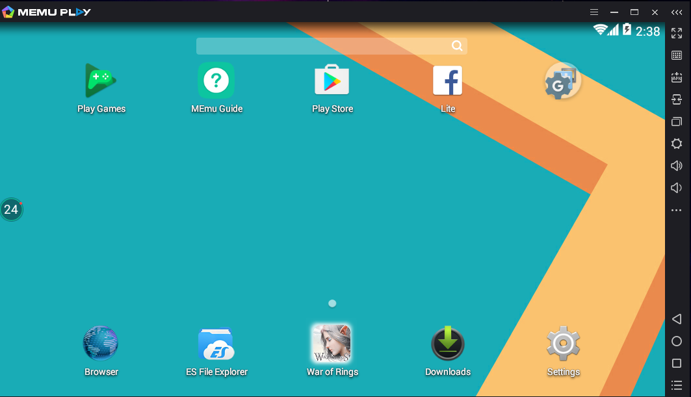Click inside the home screen search bar

click(332, 46)
